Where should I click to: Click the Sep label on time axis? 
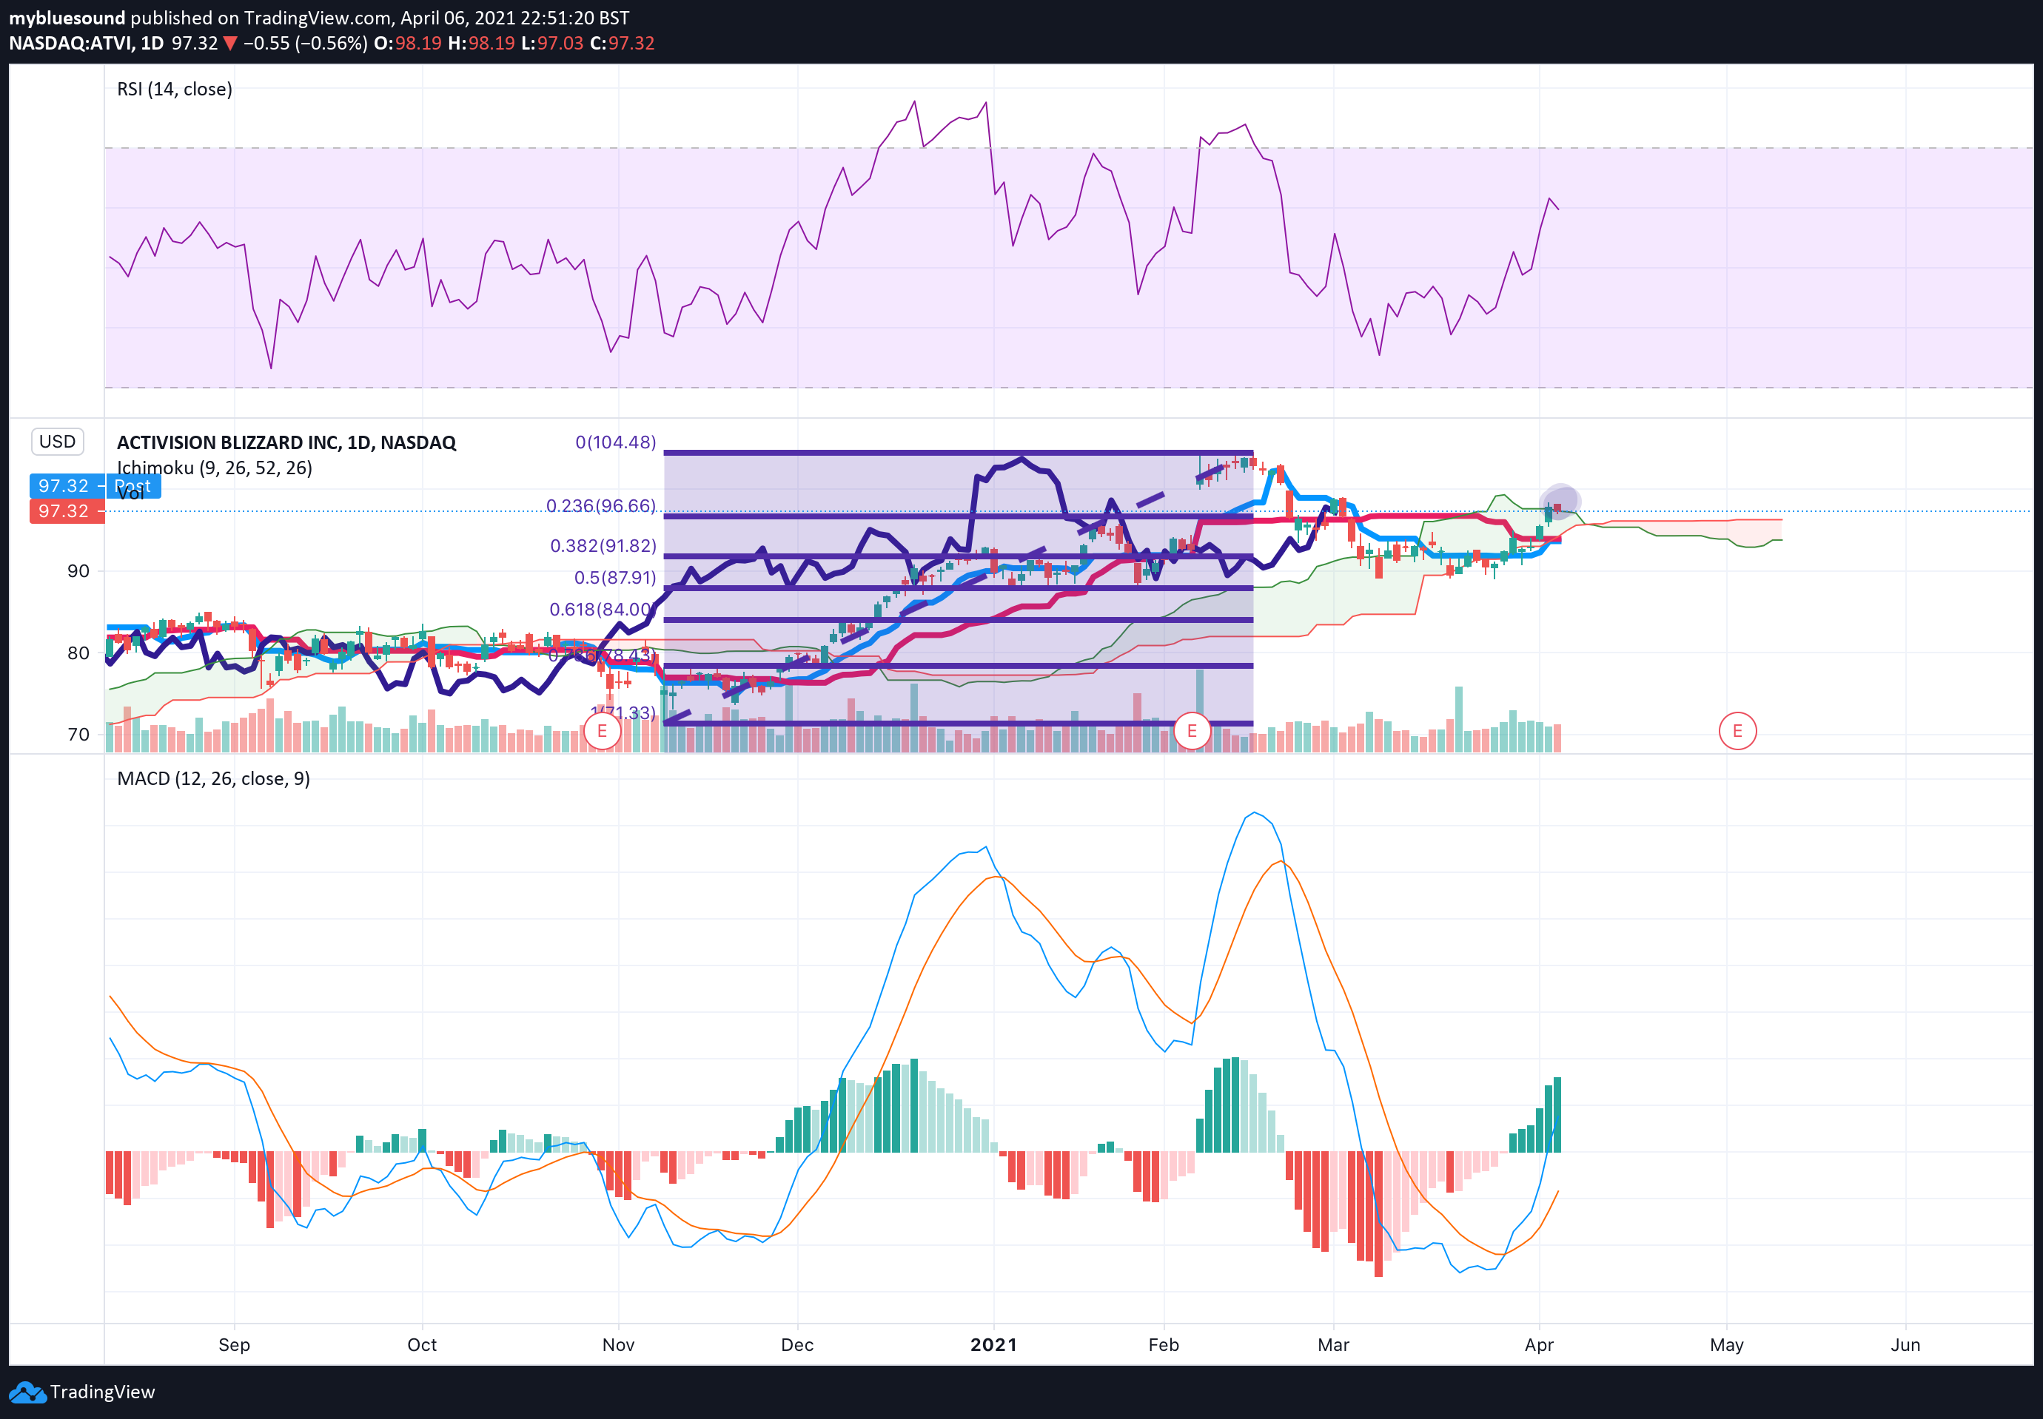pyautogui.click(x=234, y=1344)
